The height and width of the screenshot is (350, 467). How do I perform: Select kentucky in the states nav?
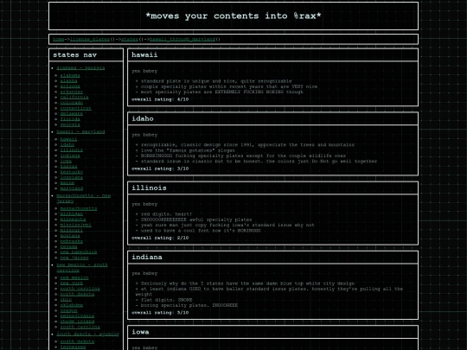pyautogui.click(x=72, y=172)
